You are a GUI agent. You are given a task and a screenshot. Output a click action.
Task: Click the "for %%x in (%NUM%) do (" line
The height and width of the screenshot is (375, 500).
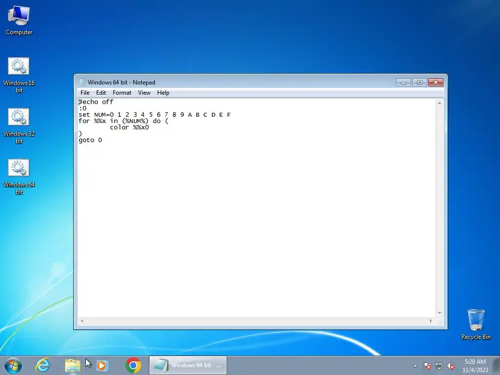click(x=124, y=121)
